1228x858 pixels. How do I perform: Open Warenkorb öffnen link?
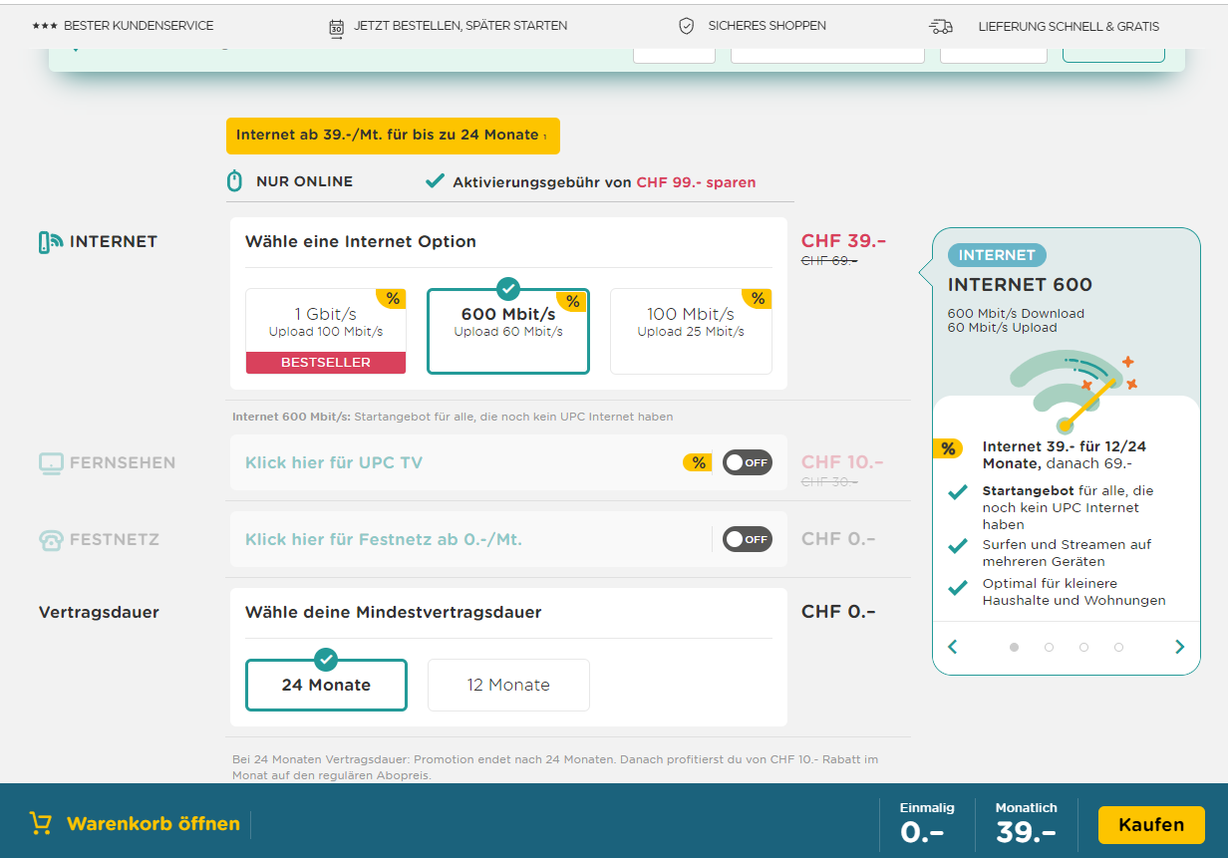point(153,824)
